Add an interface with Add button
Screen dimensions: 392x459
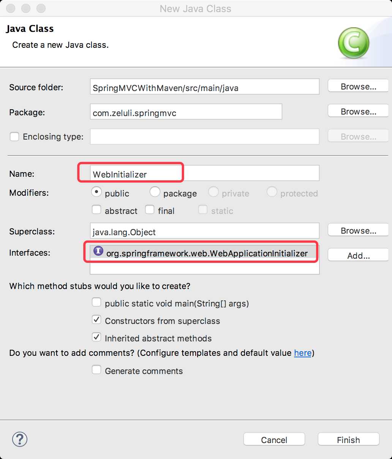pos(358,256)
